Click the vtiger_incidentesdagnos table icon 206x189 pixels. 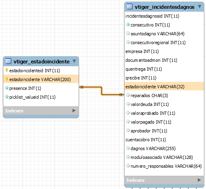(130, 6)
